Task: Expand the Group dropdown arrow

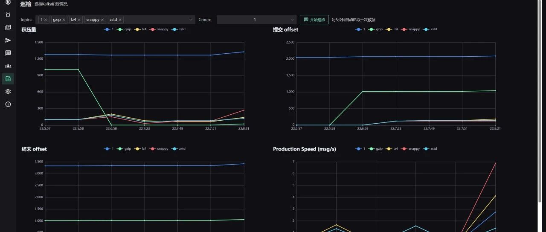Action: coord(292,20)
